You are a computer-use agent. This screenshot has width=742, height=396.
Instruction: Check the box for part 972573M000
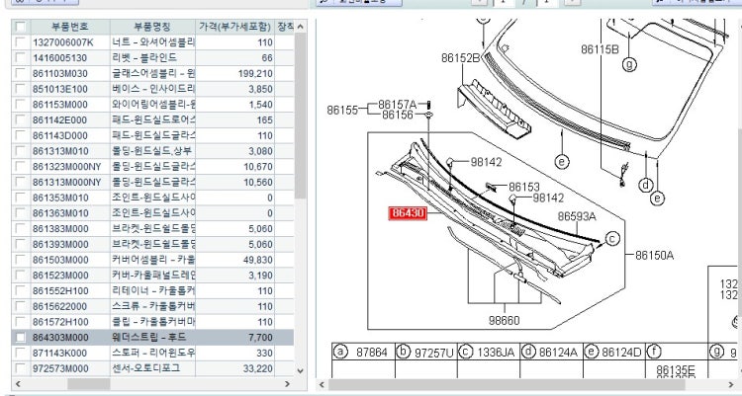pyautogui.click(x=19, y=367)
